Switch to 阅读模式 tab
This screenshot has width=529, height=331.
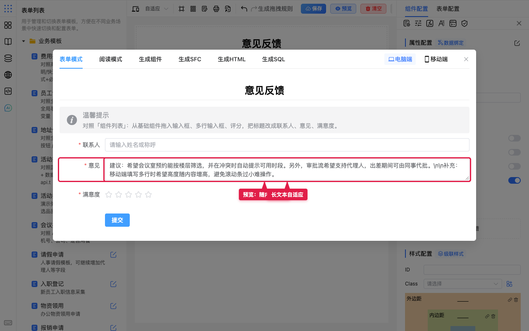[x=111, y=59]
